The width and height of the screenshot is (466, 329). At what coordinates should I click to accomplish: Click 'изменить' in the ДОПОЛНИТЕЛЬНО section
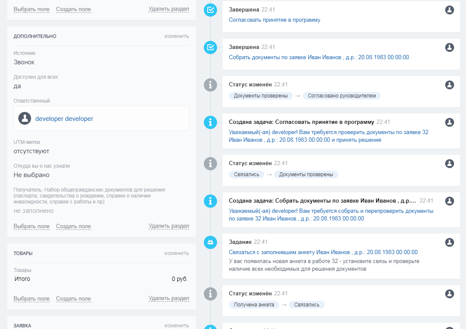click(177, 36)
